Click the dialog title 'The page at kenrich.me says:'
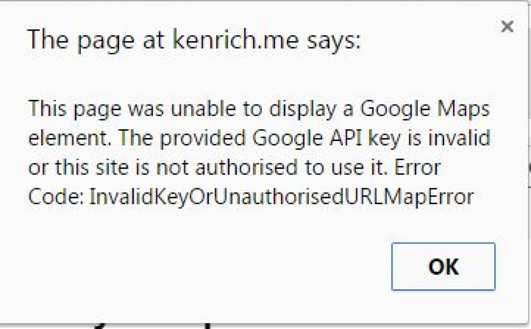 click(194, 40)
